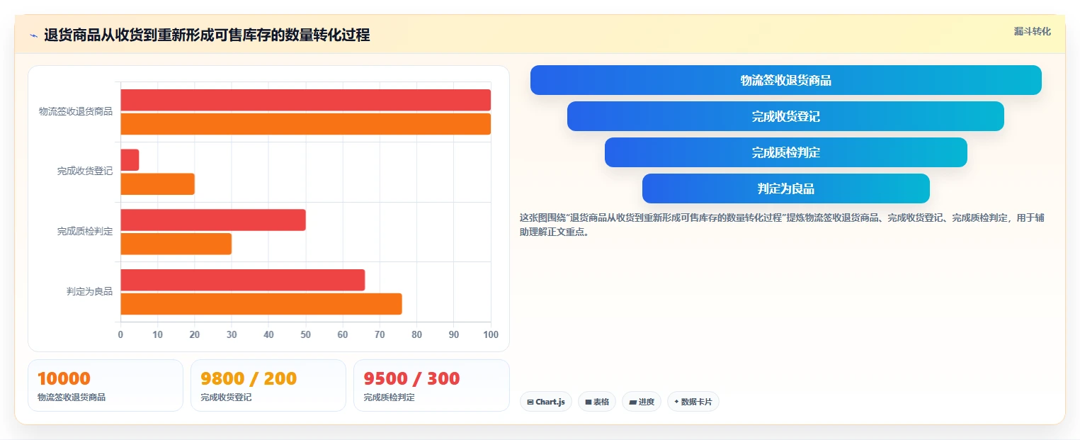
Task: Click the x-axis tick label 50
Action: click(305, 334)
